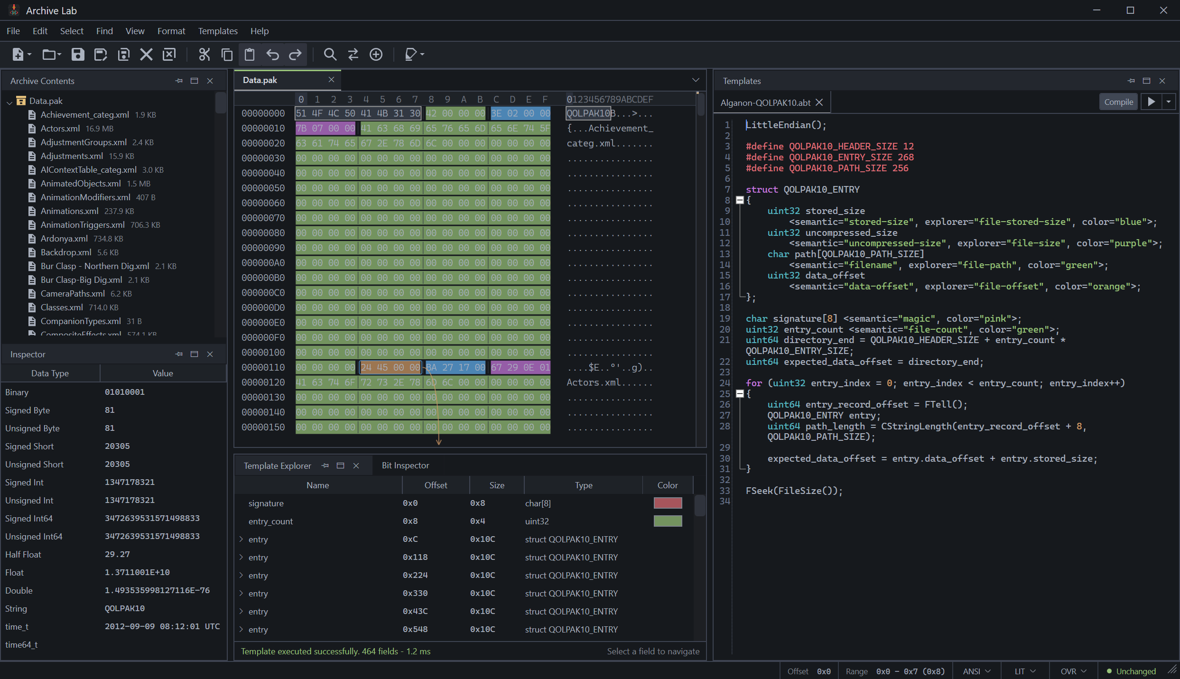Select the Cut scissors icon
Image resolution: width=1180 pixels, height=679 pixels.
click(x=204, y=55)
